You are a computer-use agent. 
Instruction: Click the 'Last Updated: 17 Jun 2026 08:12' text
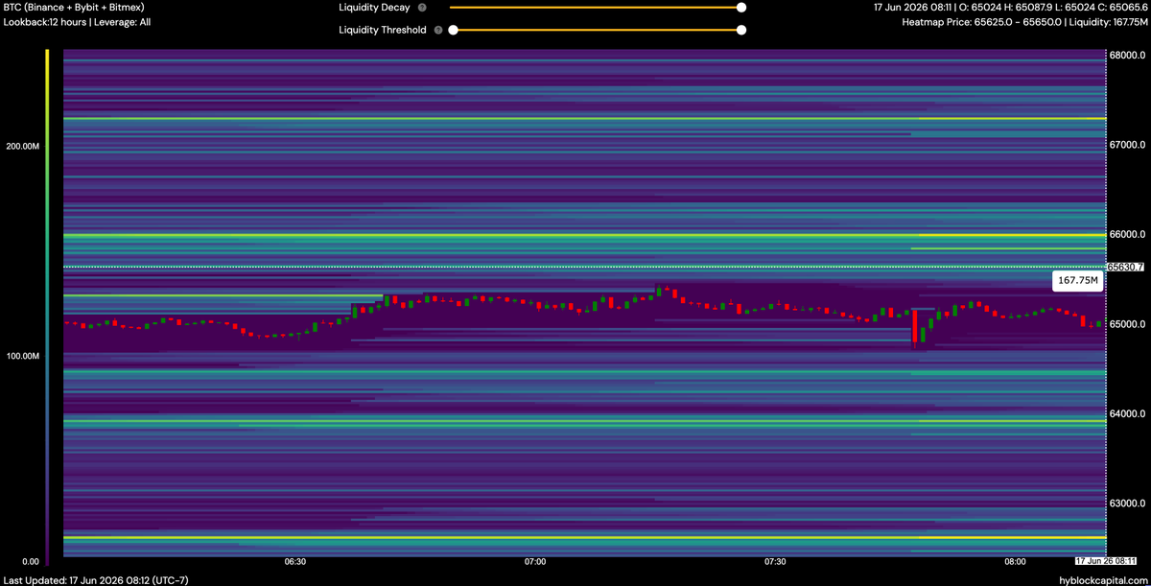(79, 579)
